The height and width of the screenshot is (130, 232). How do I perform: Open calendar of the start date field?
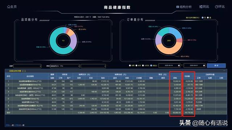pos(179,65)
